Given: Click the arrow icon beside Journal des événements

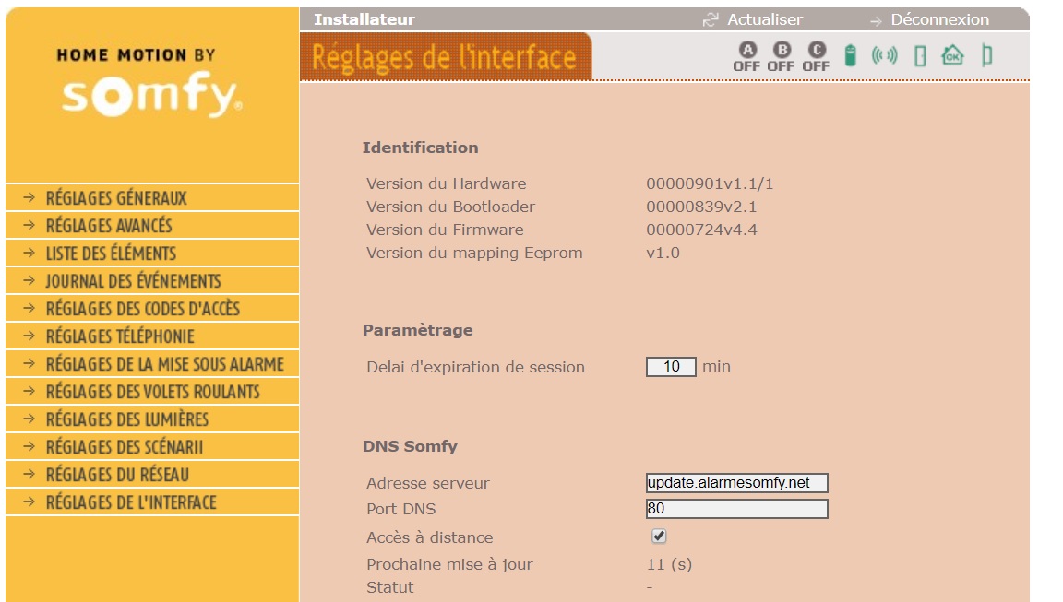Looking at the screenshot, I should (x=30, y=280).
